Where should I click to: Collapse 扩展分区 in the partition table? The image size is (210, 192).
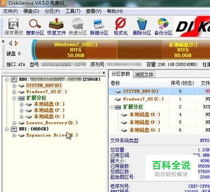[x=112, y=107]
